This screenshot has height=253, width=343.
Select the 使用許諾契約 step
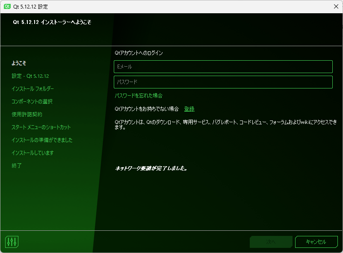(27, 115)
